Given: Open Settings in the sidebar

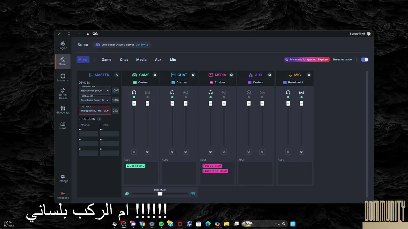Looking at the screenshot, I should pos(63,178).
